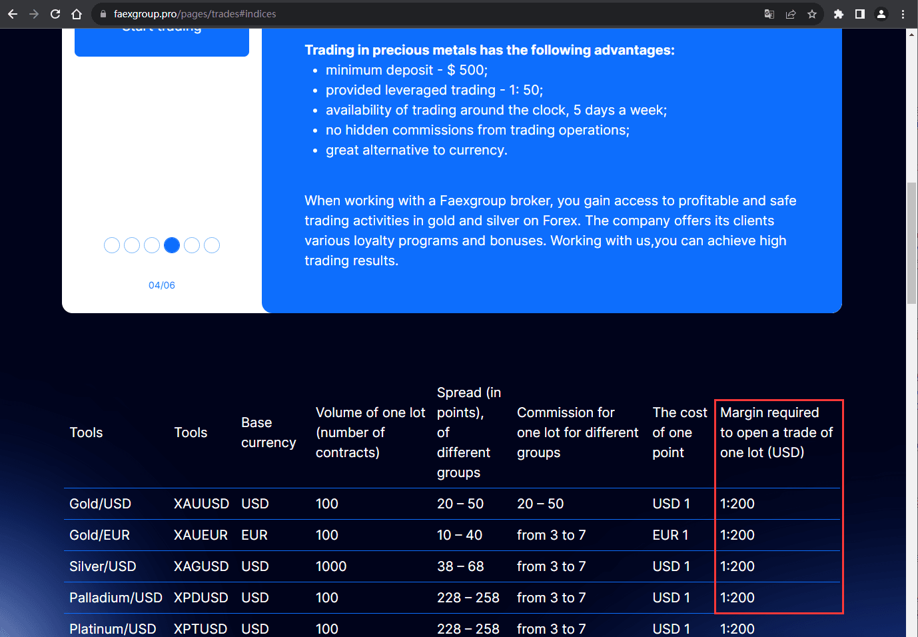This screenshot has height=637, width=918.
Task: Click EUR 1 cost cell
Action: pos(670,535)
